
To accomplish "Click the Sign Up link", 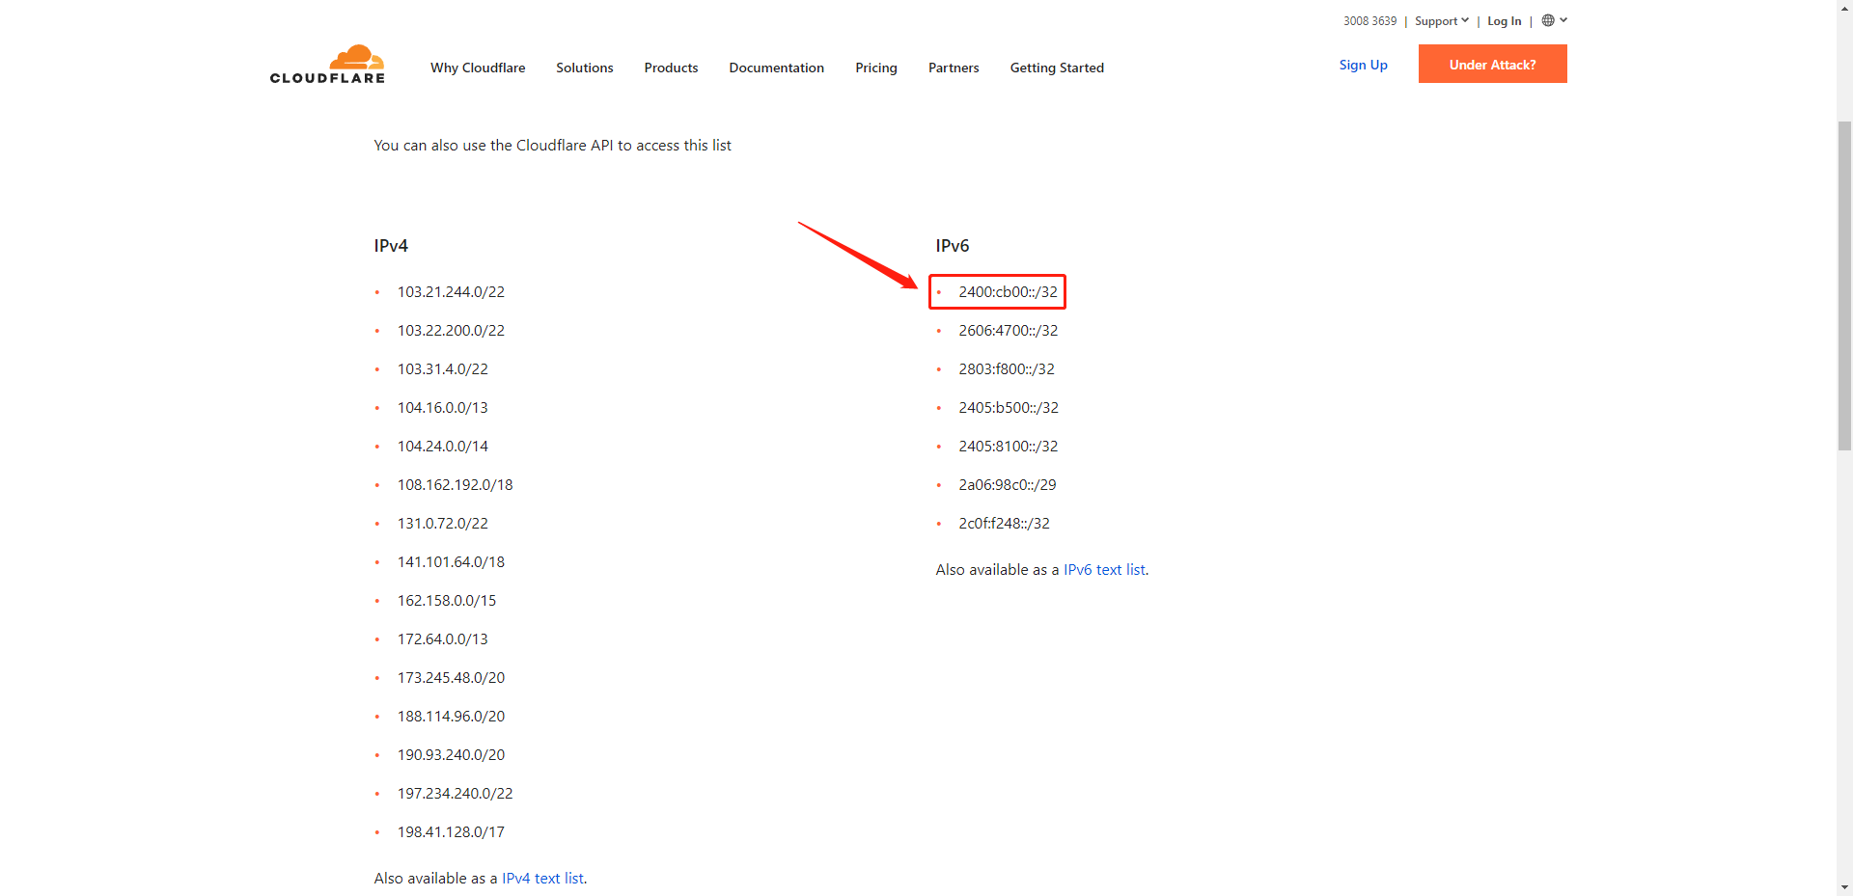I will [1363, 65].
